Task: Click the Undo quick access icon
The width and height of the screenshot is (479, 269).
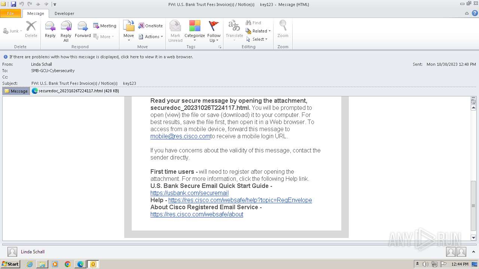Action: click(x=21, y=4)
